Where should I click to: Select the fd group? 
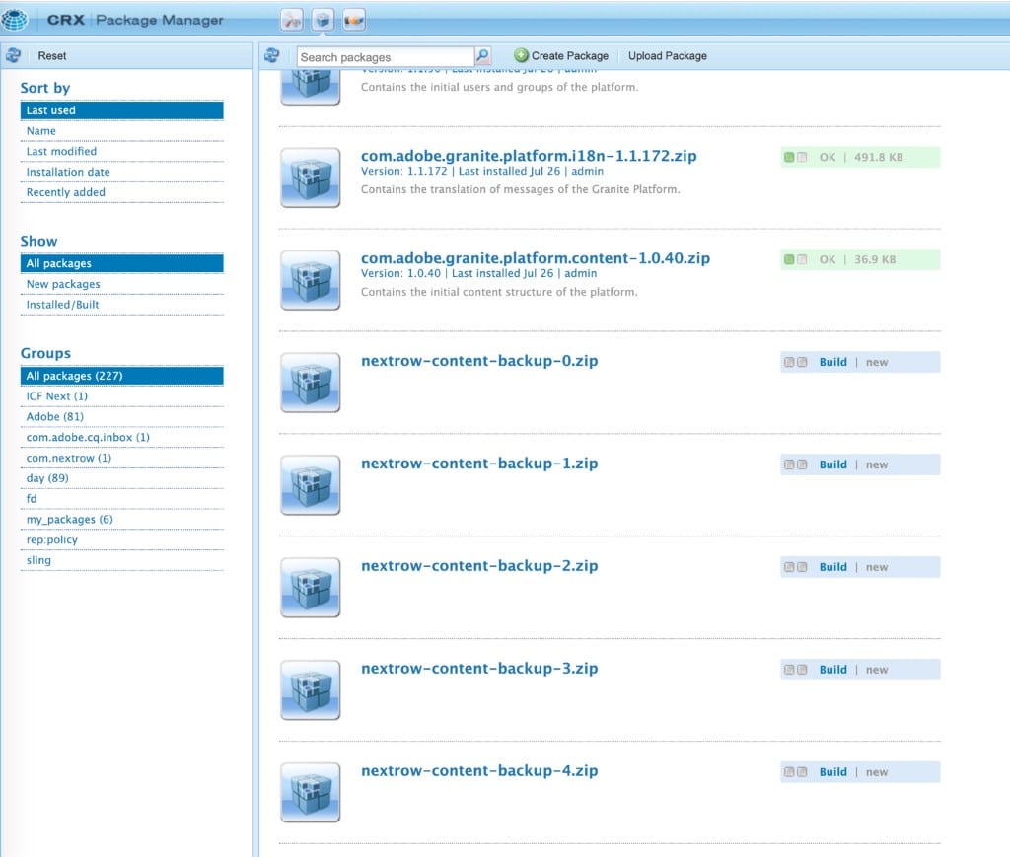121,499
